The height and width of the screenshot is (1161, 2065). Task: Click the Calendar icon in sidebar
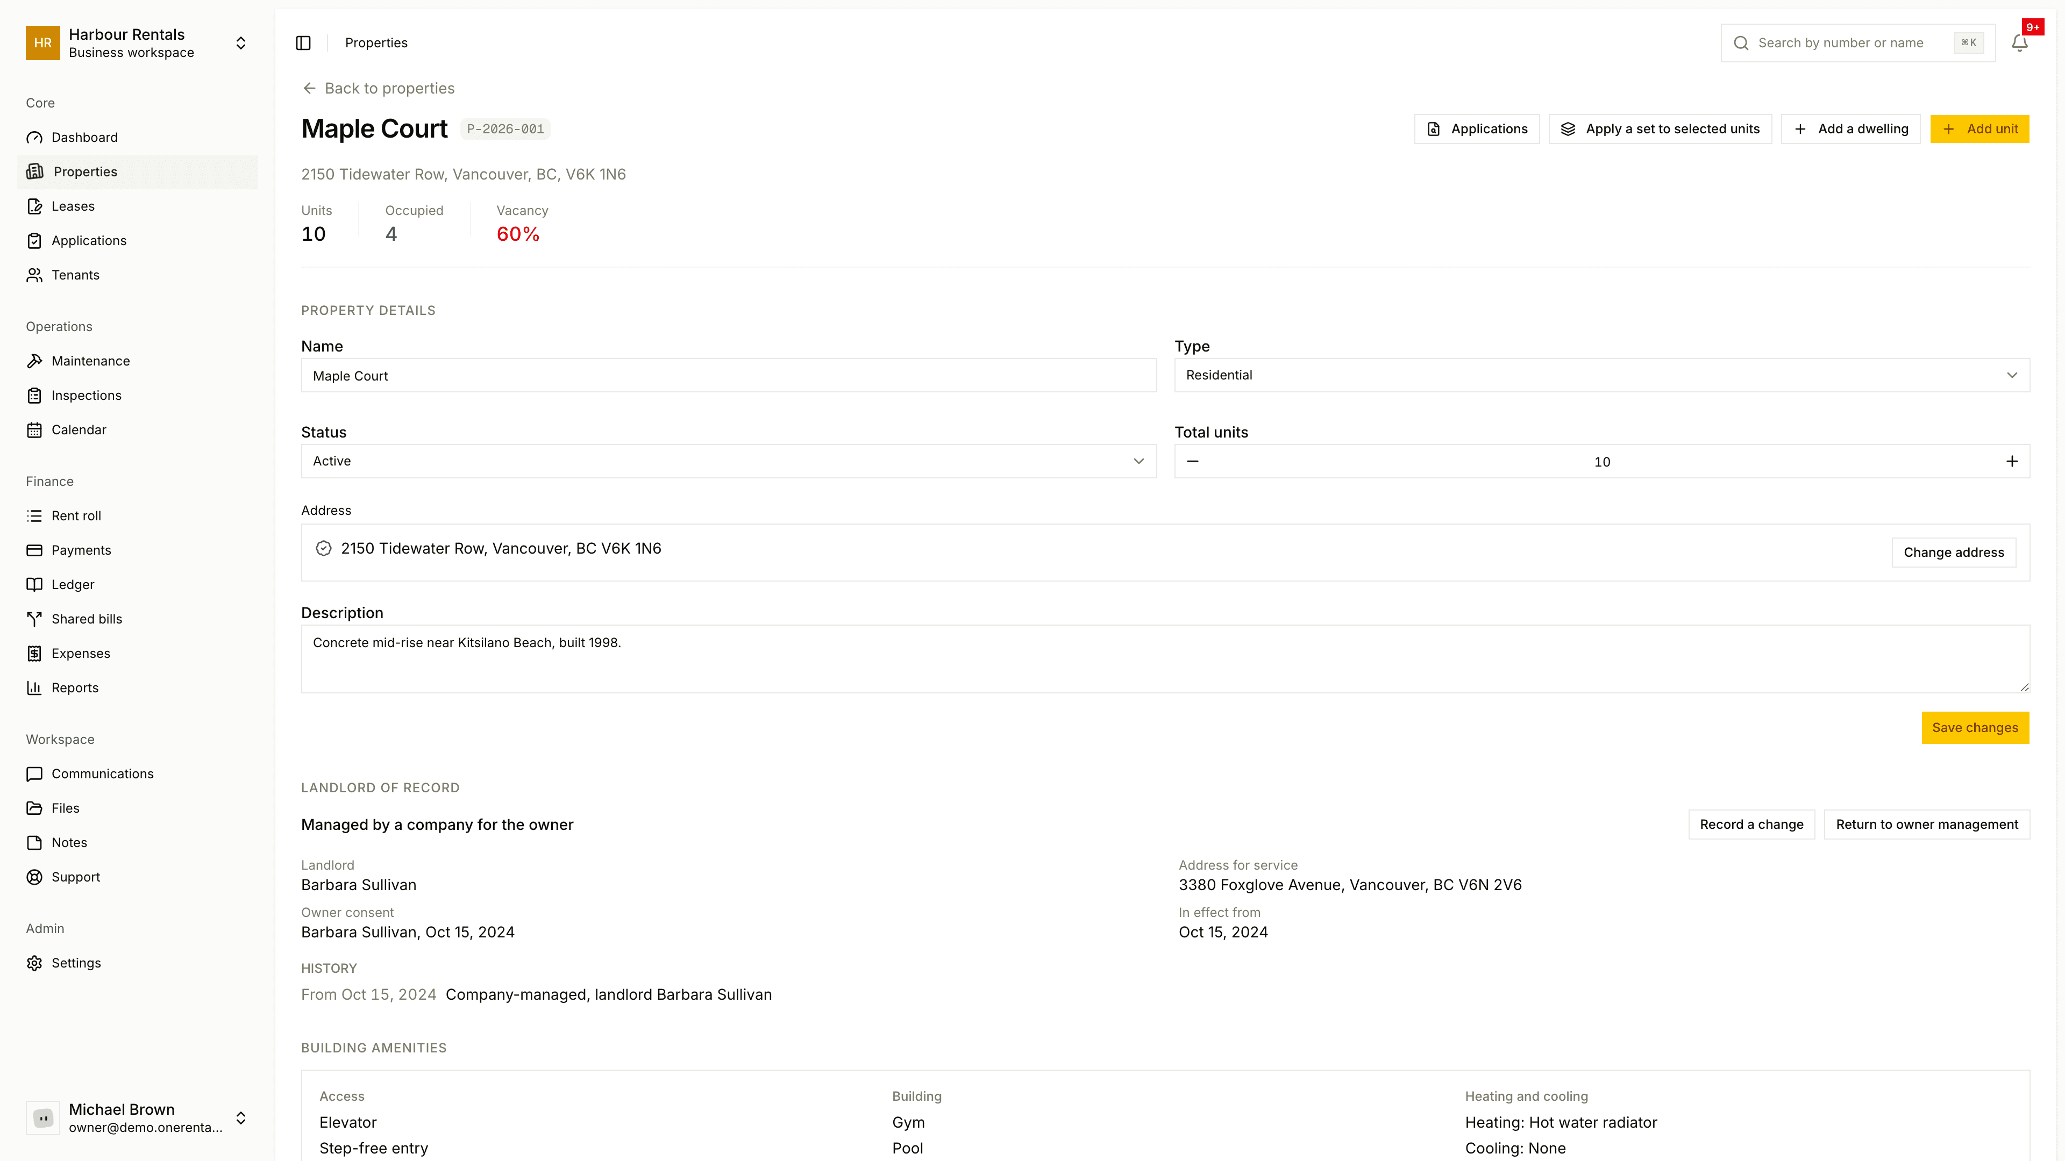pyautogui.click(x=34, y=429)
